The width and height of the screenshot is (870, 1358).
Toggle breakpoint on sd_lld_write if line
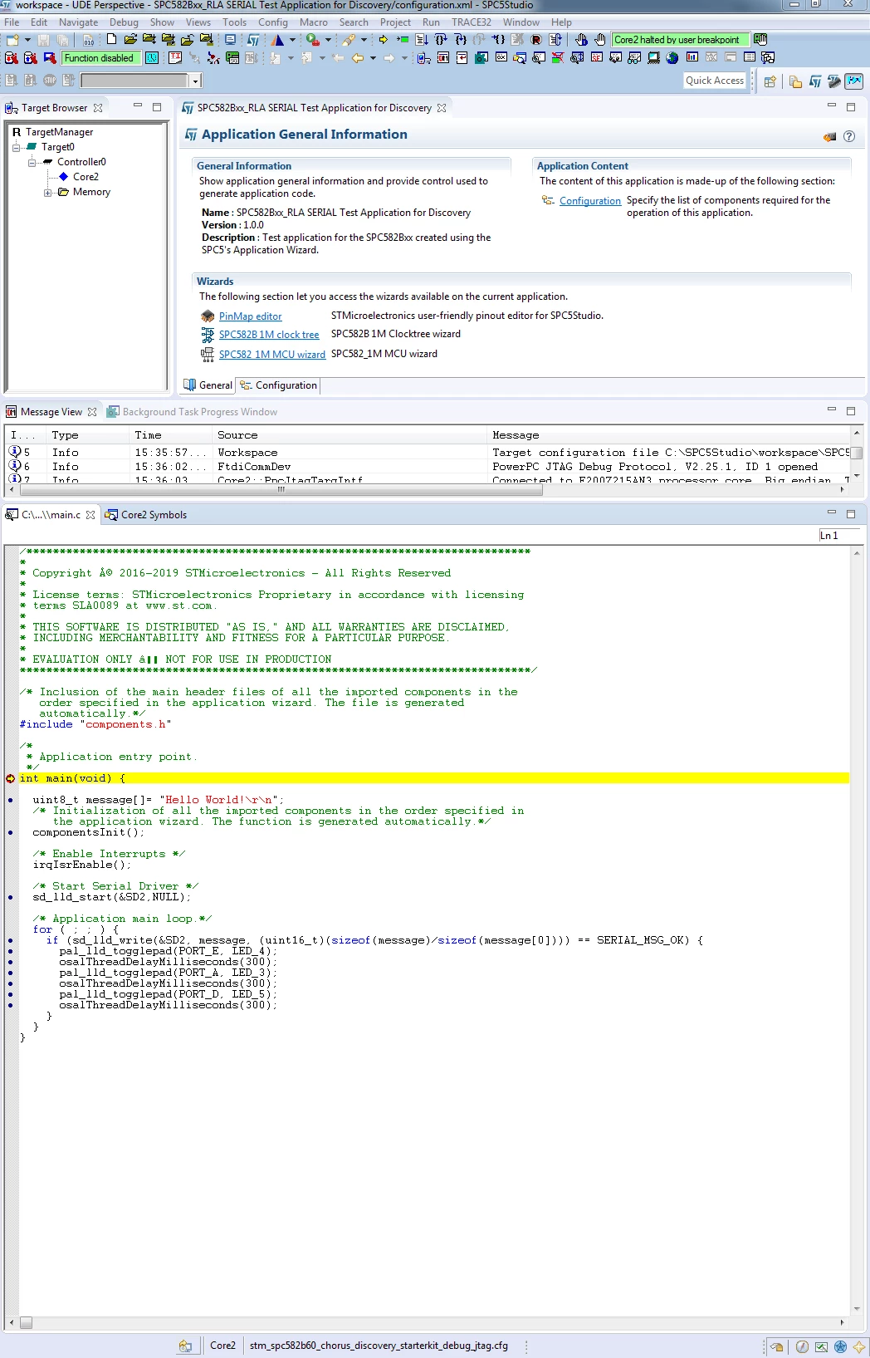(x=10, y=940)
